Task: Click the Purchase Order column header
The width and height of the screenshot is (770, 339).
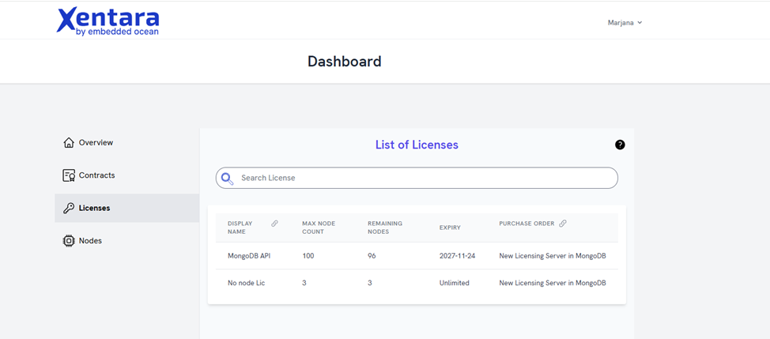Action: click(527, 223)
